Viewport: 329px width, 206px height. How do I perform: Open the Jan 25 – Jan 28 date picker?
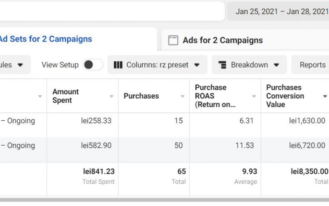point(282,12)
